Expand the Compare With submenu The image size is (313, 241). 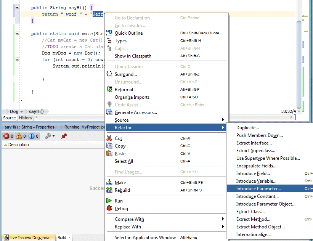(166, 219)
